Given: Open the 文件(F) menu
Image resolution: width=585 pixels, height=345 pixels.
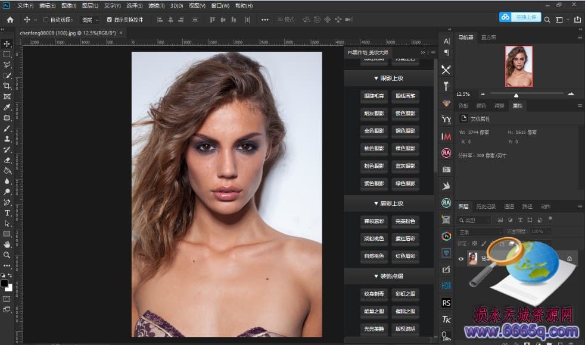Looking at the screenshot, I should point(26,5).
